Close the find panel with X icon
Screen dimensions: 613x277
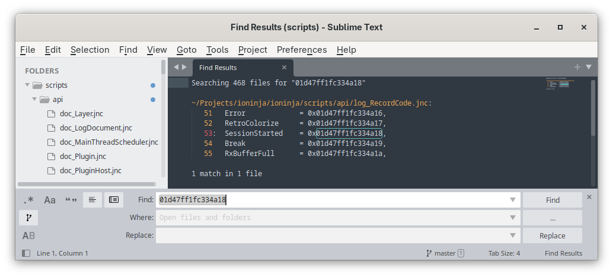point(589,197)
